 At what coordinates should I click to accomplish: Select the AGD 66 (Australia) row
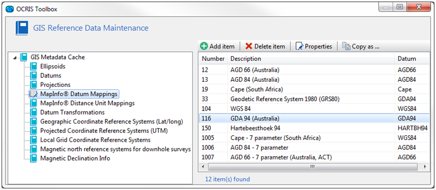pos(314,70)
